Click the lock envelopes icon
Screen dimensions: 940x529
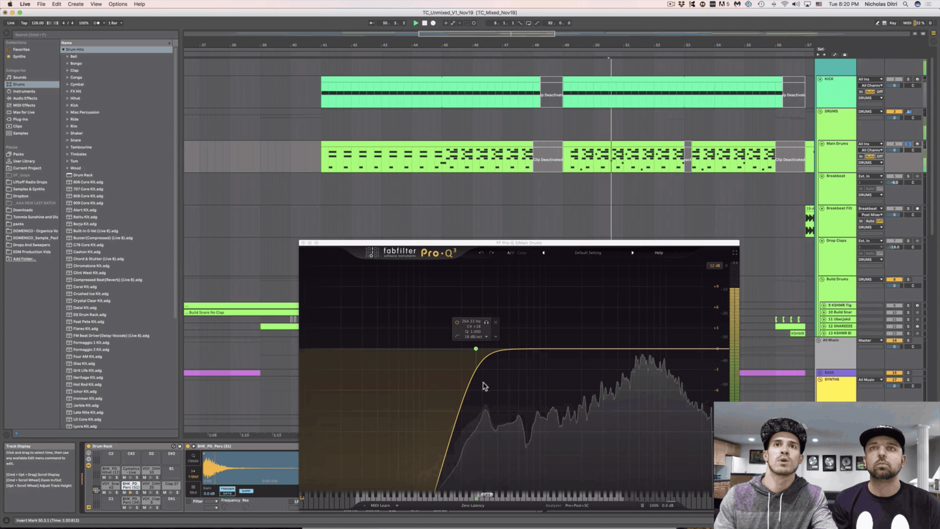tap(845, 55)
